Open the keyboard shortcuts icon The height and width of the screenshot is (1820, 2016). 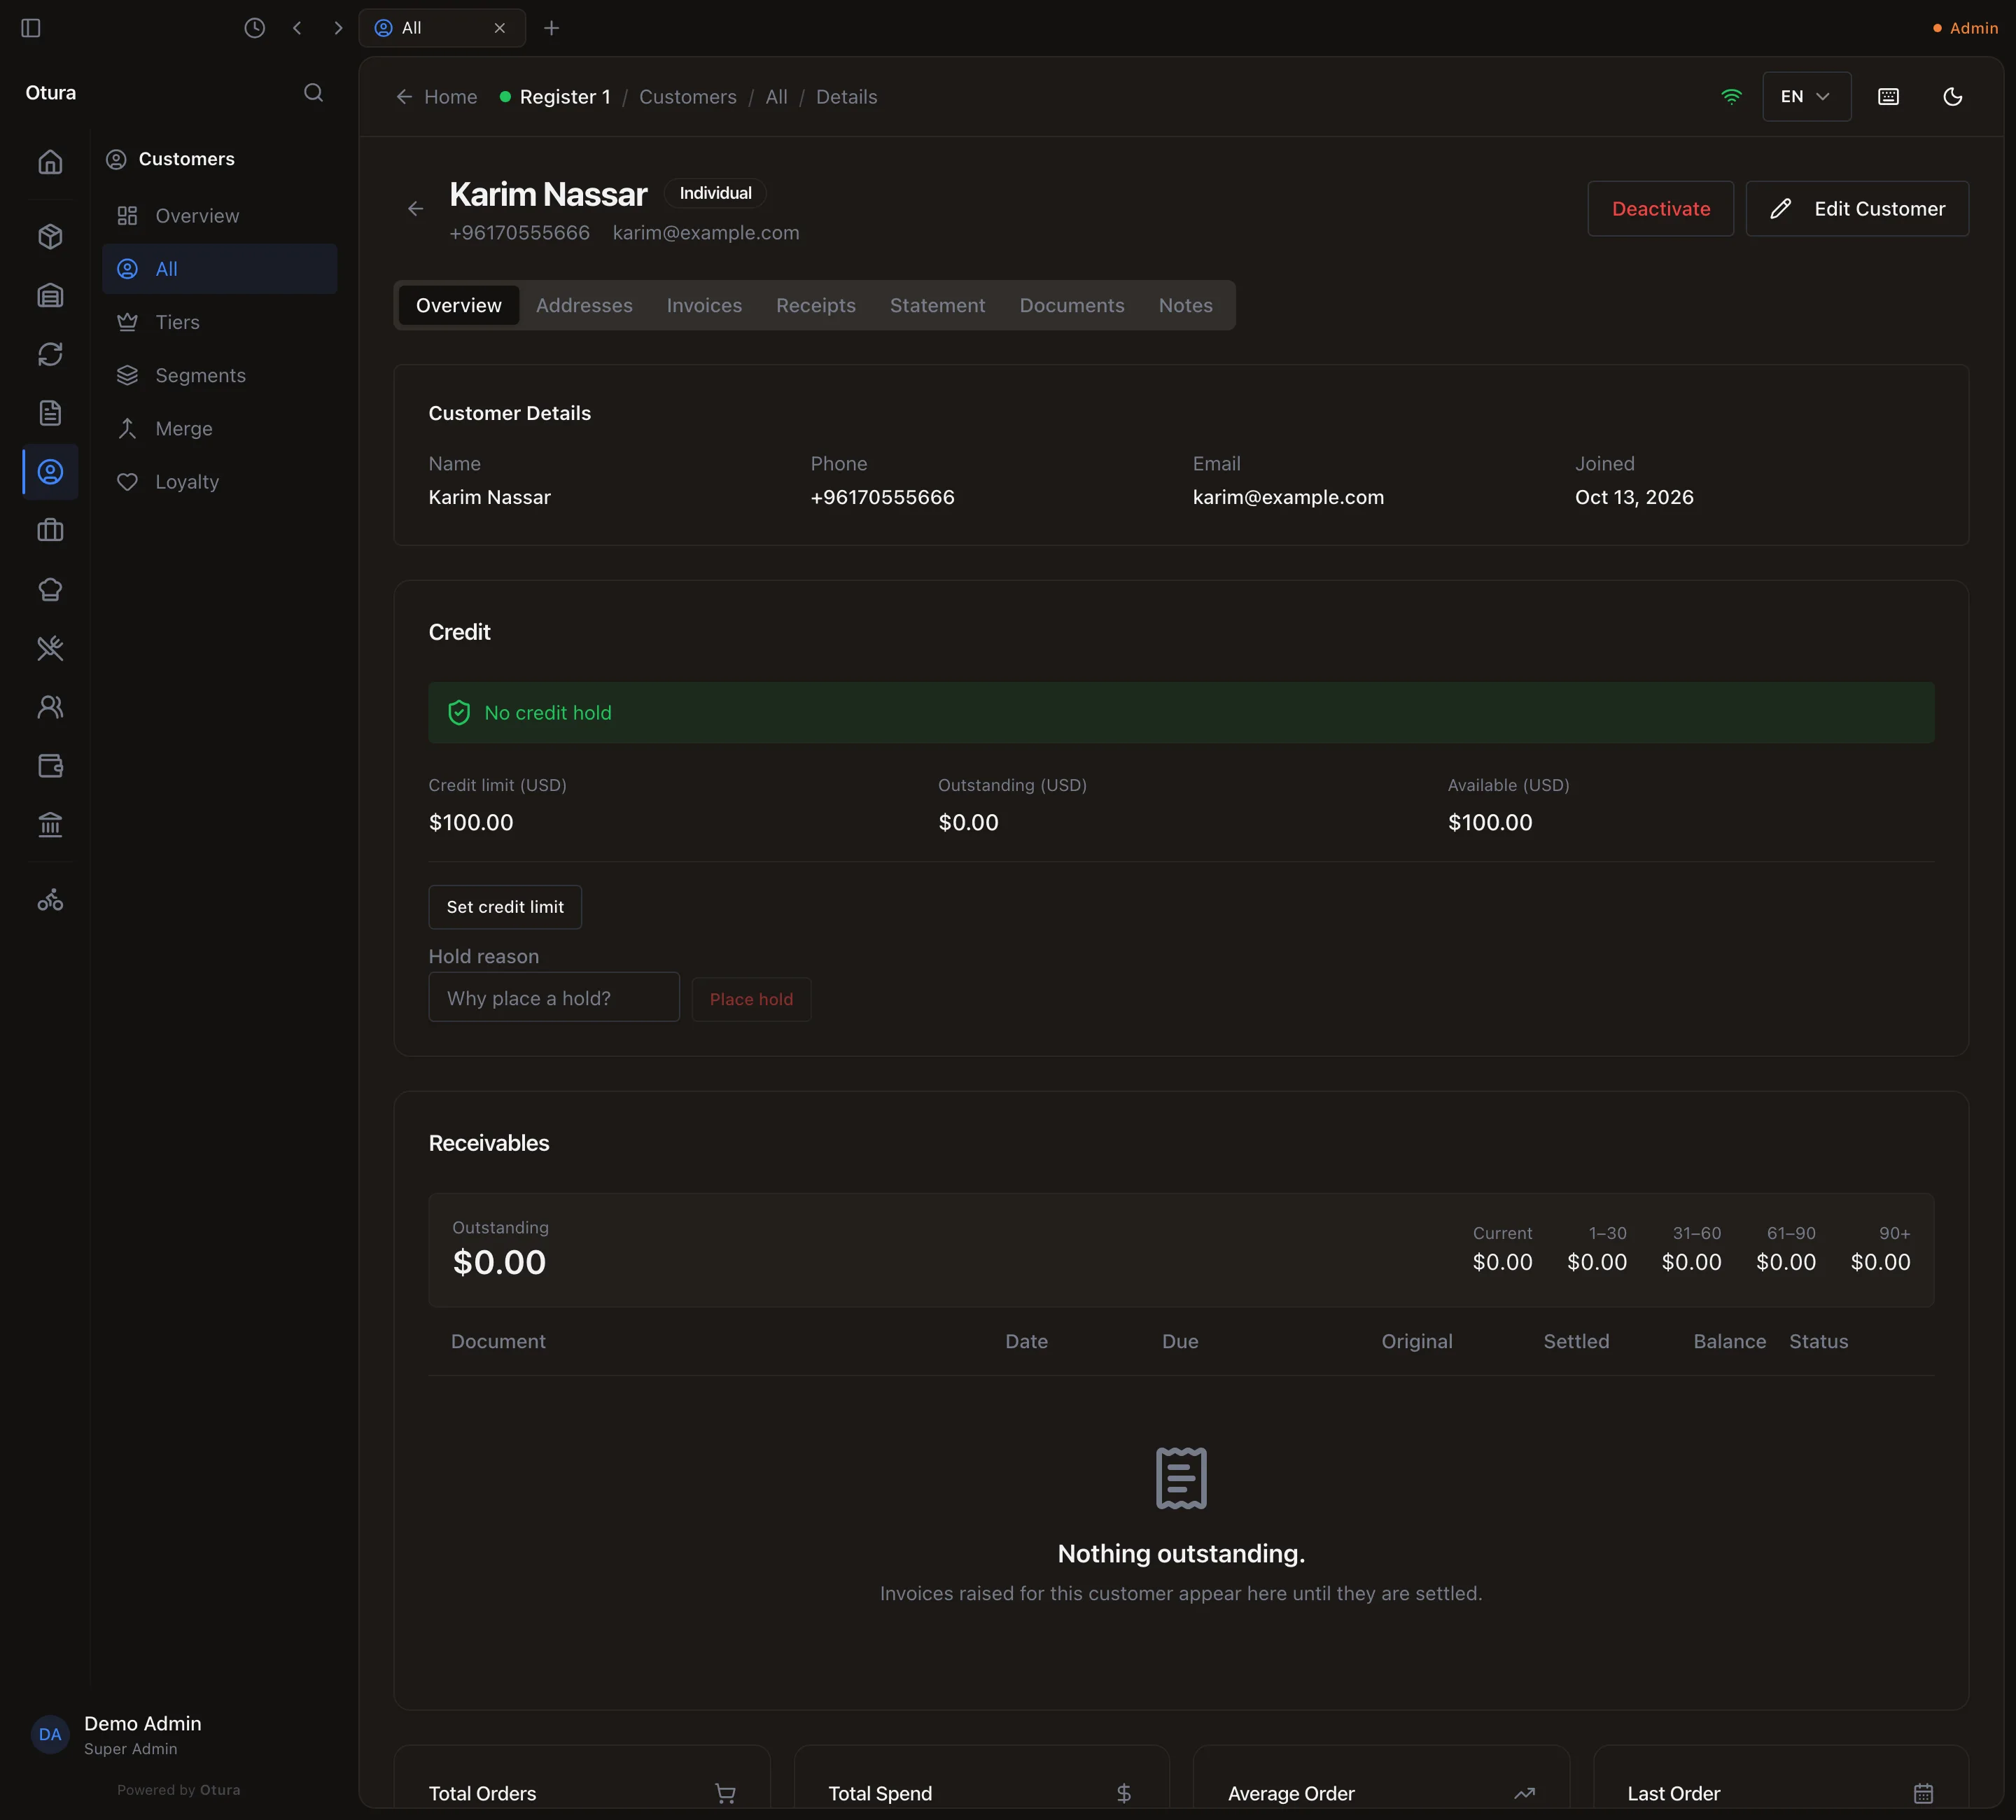pos(1888,97)
